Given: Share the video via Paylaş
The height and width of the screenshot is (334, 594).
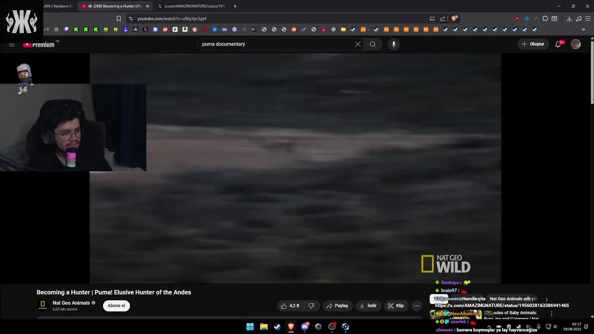Looking at the screenshot, I should click(337, 306).
